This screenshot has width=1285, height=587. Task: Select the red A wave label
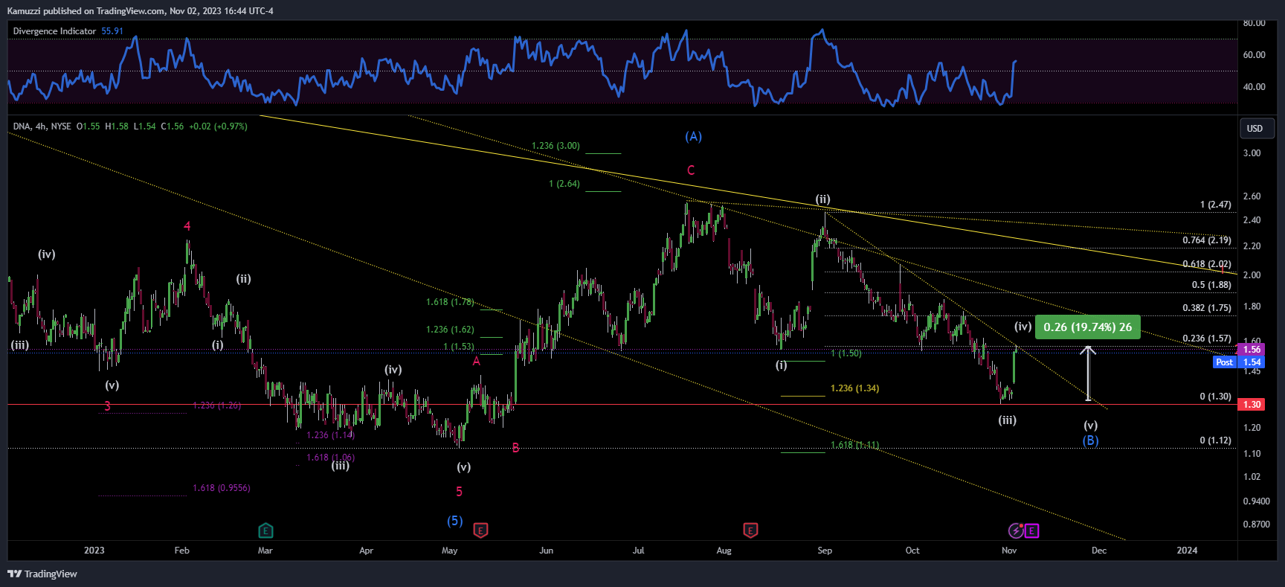click(477, 362)
